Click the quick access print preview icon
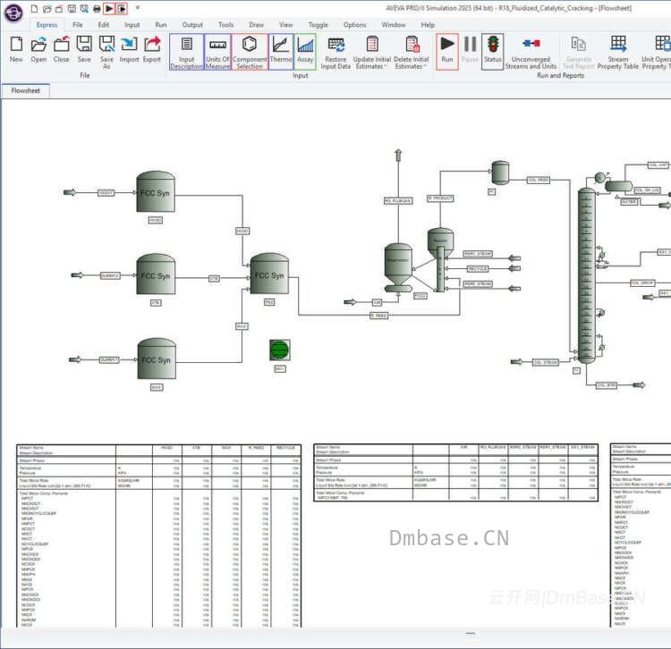671x649 pixels. 84,9
